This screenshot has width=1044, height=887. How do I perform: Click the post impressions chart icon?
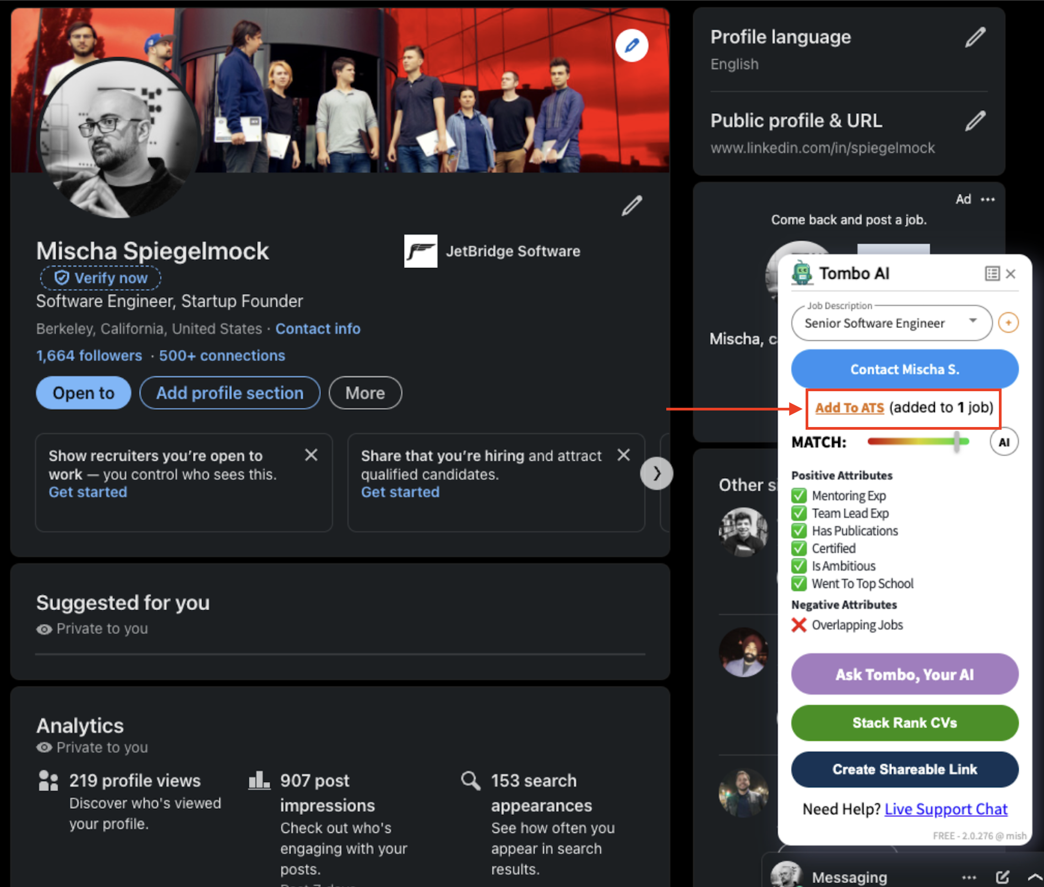[x=259, y=780]
